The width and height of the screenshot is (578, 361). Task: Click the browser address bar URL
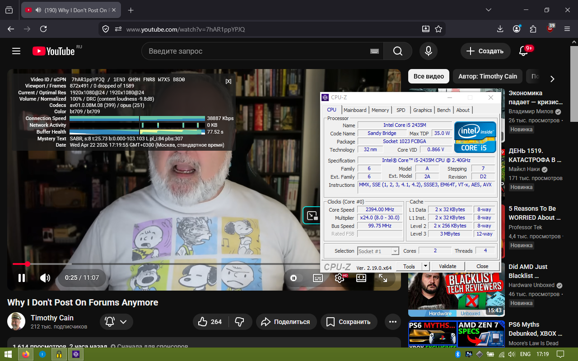click(x=186, y=29)
